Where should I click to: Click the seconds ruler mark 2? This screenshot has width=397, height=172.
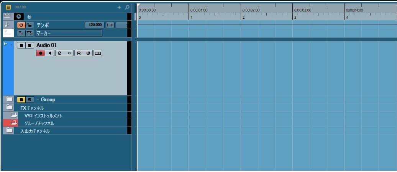pyautogui.click(x=244, y=18)
